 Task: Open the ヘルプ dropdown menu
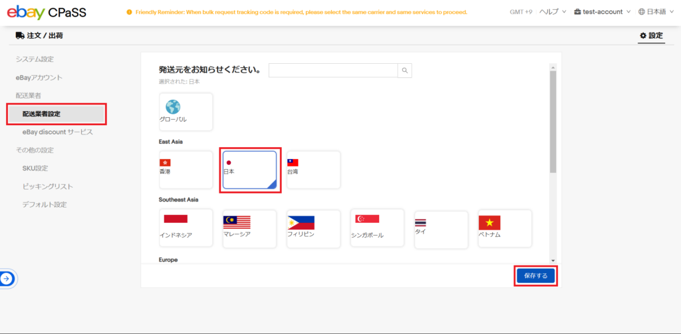[x=553, y=12]
